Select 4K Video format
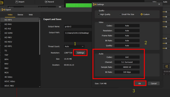Viewport: 170px width, 97px height. (x=20, y=77)
